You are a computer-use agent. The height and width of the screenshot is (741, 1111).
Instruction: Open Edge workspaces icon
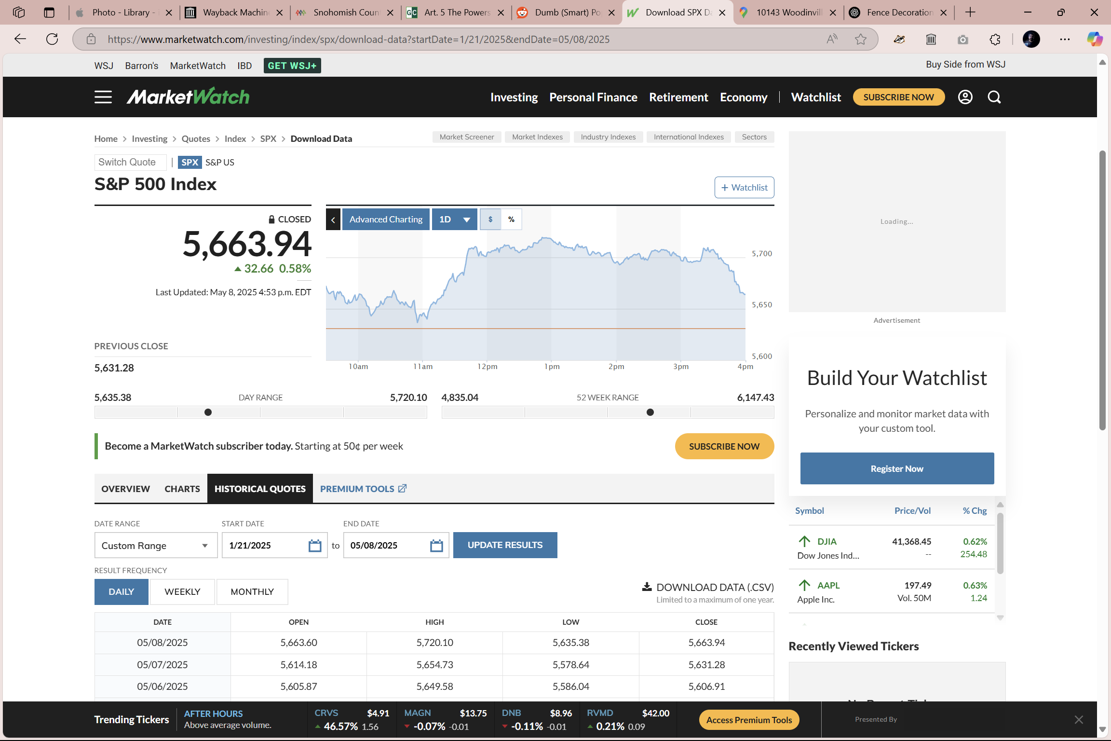point(19,13)
